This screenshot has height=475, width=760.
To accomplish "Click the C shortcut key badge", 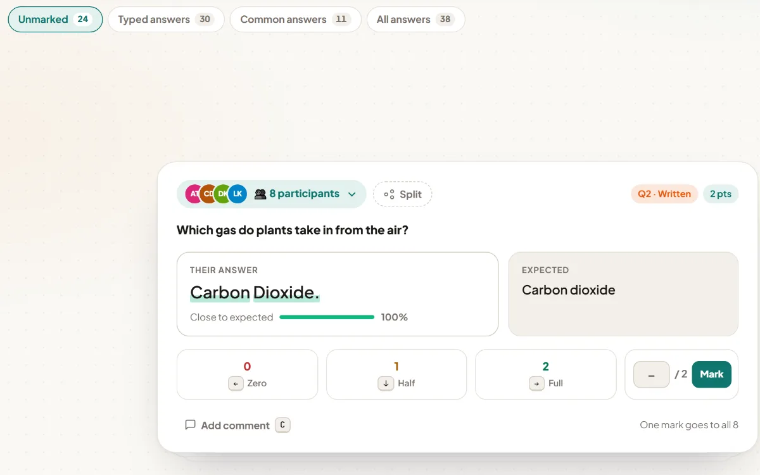I will [282, 425].
